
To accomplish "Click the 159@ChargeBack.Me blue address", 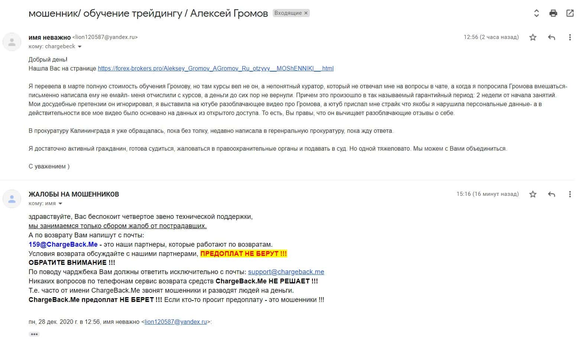I will click(x=63, y=244).
